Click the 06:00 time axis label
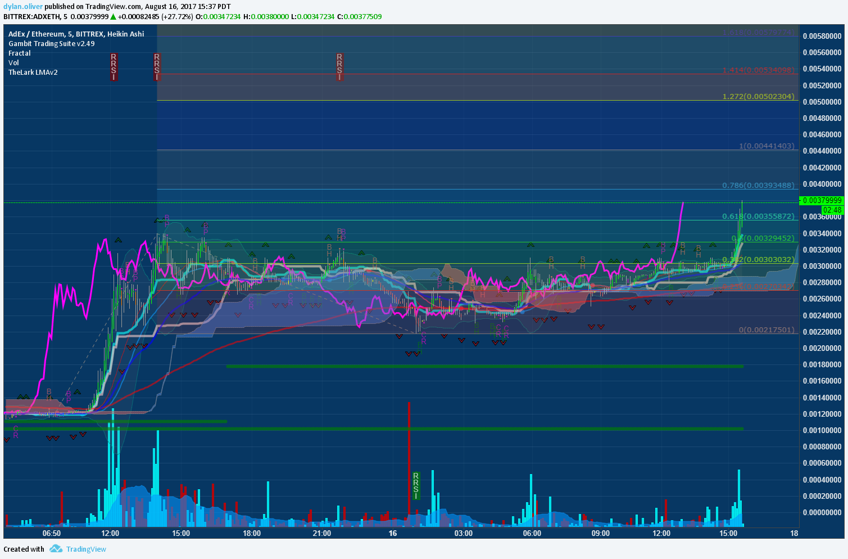The image size is (848, 559). coord(532,533)
